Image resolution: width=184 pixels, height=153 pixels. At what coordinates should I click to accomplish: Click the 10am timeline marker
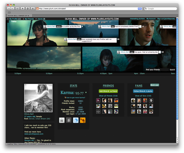(x=142, y=74)
